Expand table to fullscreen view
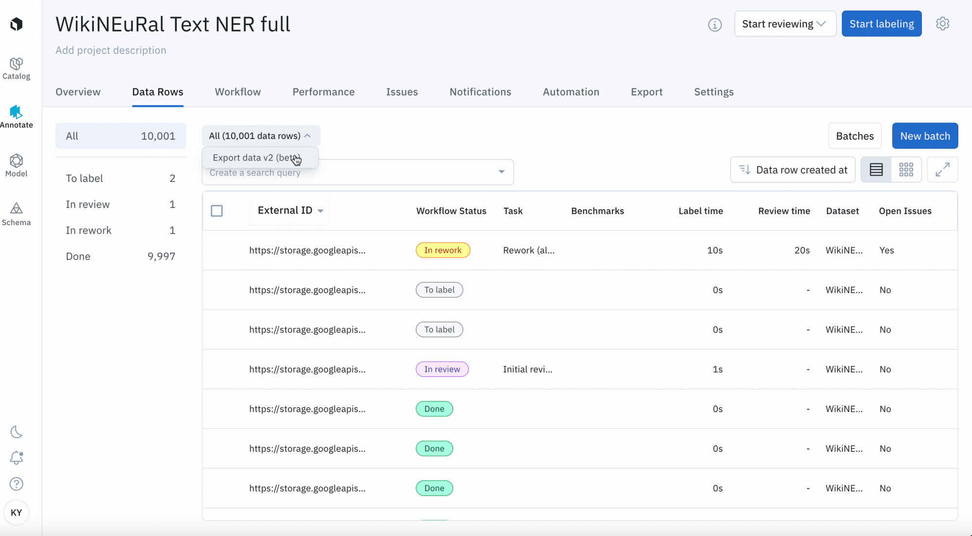 [x=942, y=170]
